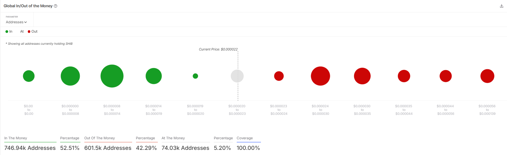Screen dimensions: 507x155
Task: Click axis label $0.000014 to $0.000019
Action: click(x=154, y=110)
